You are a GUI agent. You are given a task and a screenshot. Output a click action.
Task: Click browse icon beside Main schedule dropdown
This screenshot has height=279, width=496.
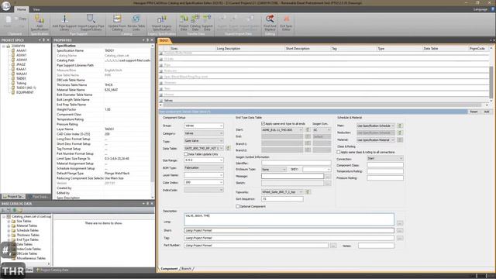coord(400,126)
